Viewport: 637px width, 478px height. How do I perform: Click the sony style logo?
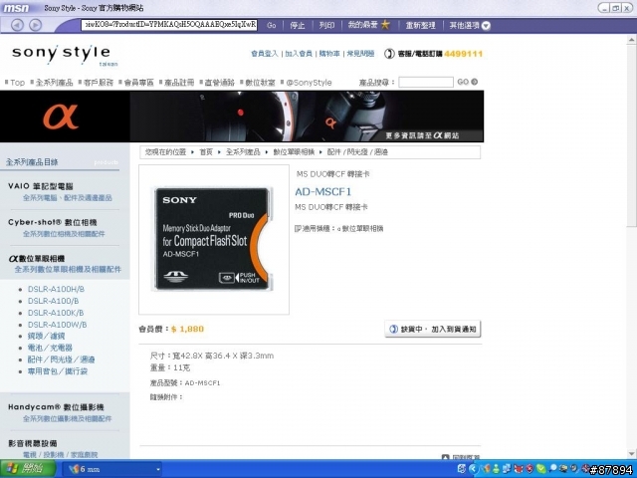coord(64,55)
